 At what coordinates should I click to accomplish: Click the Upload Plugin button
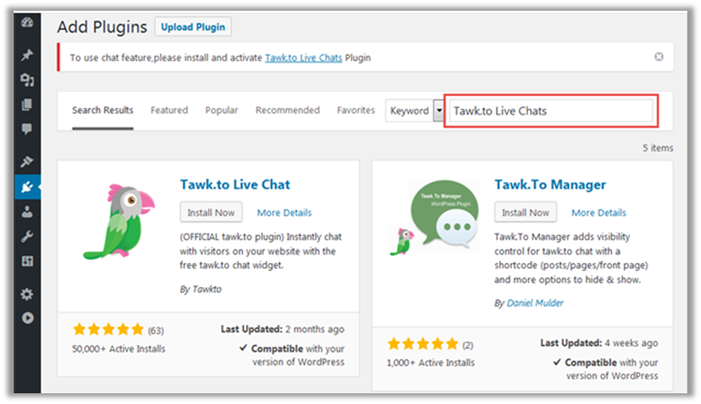(x=193, y=27)
